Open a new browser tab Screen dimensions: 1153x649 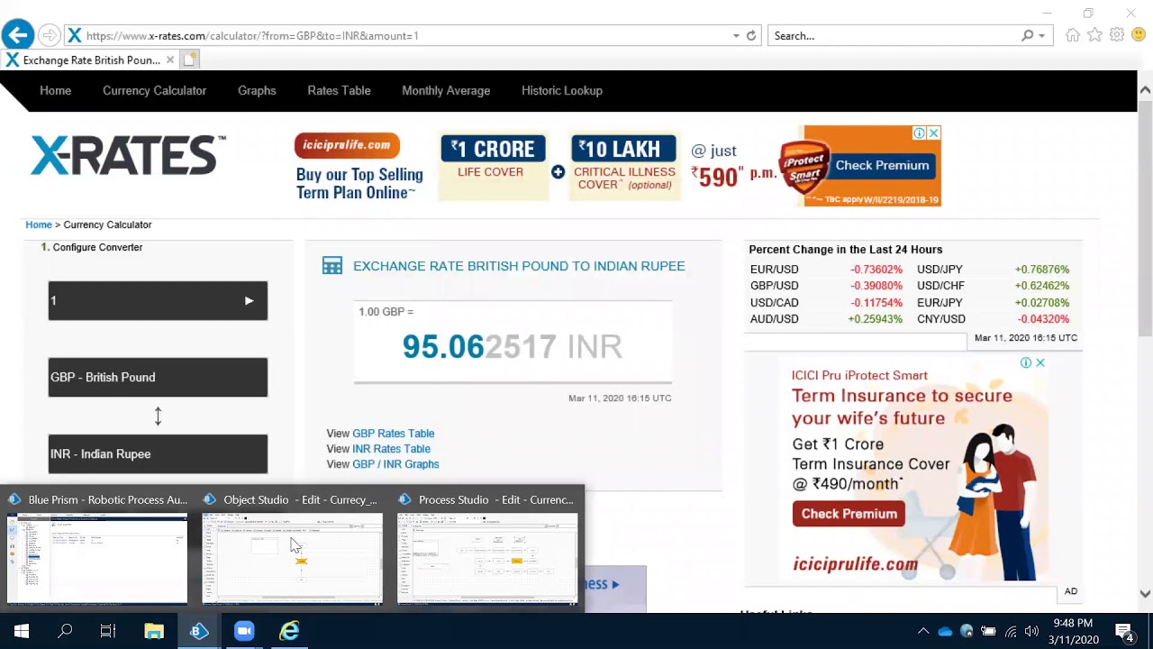point(189,59)
